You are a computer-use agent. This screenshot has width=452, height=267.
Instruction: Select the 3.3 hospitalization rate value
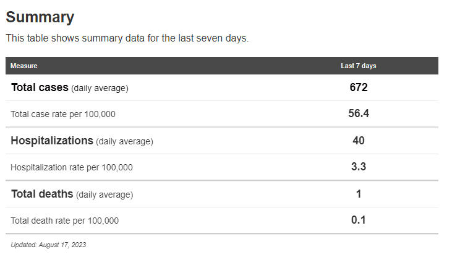pos(359,167)
